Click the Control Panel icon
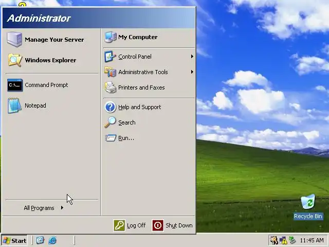This screenshot has width=329, height=247. (x=110, y=57)
